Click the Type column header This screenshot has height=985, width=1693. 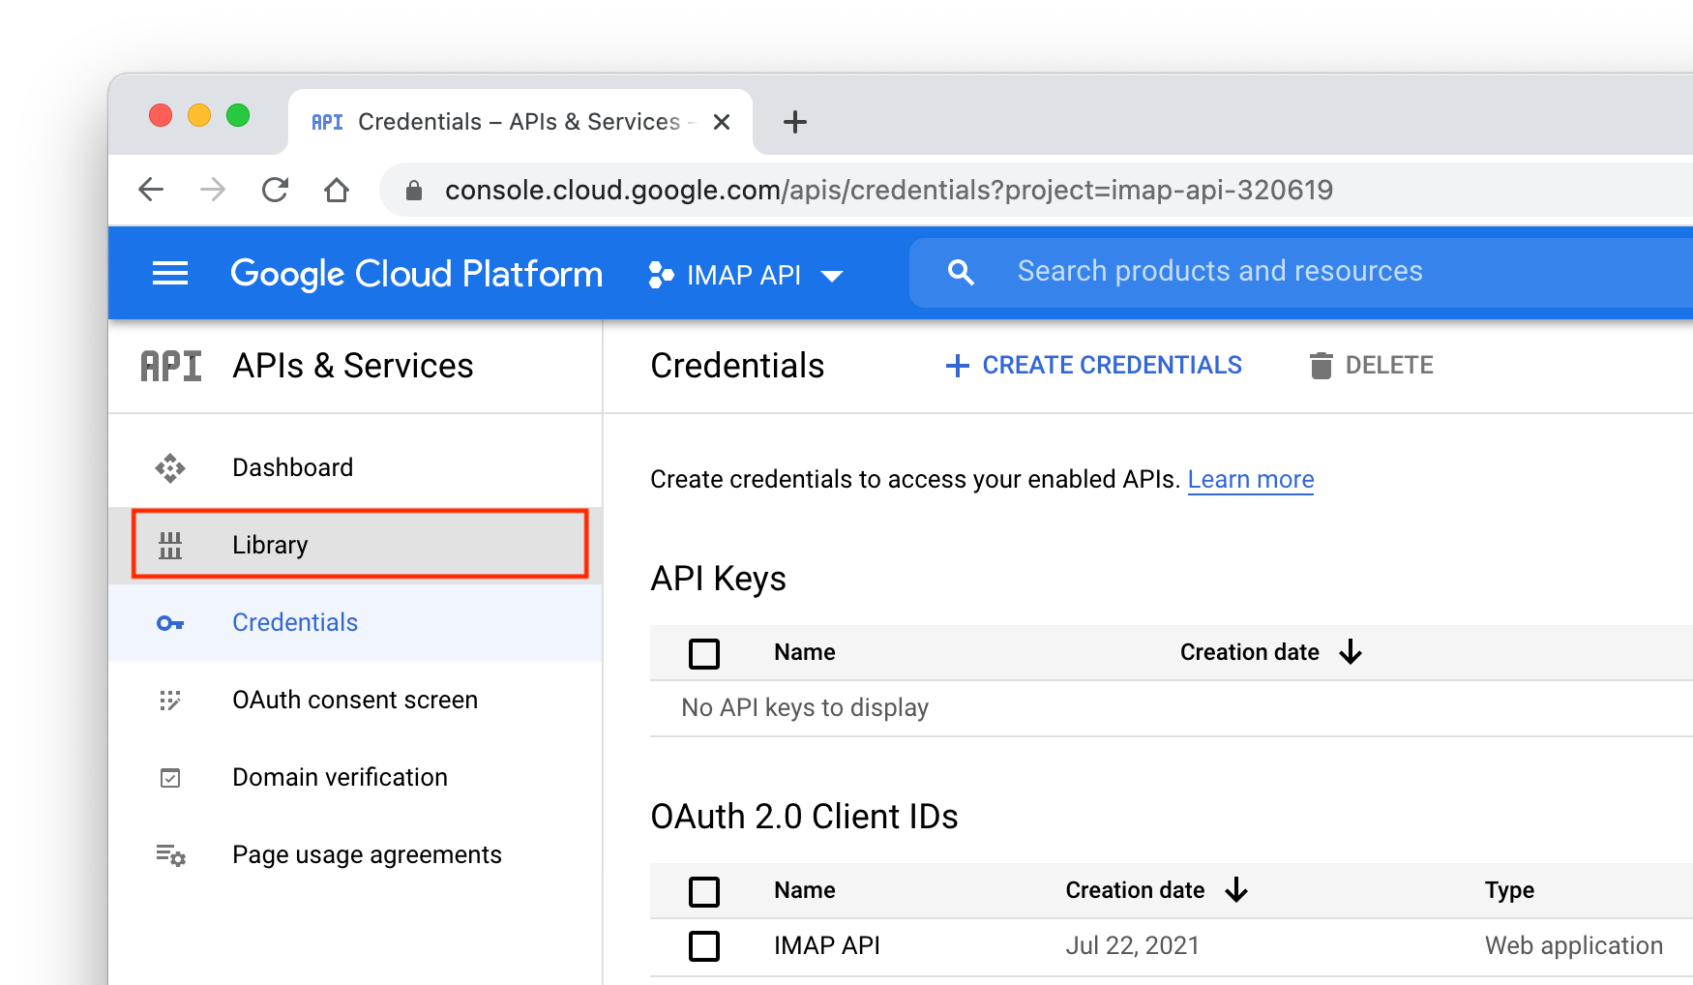1509,890
